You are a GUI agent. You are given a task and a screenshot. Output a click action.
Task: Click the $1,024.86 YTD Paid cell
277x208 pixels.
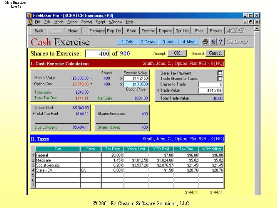coord(161,160)
